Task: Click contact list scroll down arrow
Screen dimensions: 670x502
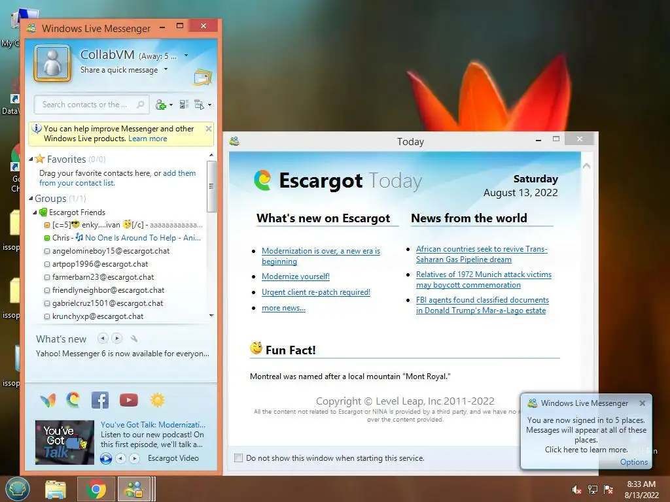Action: point(211,316)
